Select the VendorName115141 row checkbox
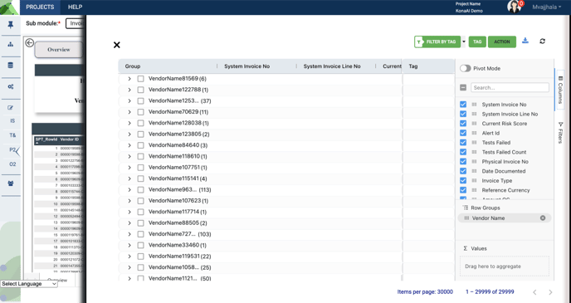The height and width of the screenshot is (303, 571). (x=140, y=178)
